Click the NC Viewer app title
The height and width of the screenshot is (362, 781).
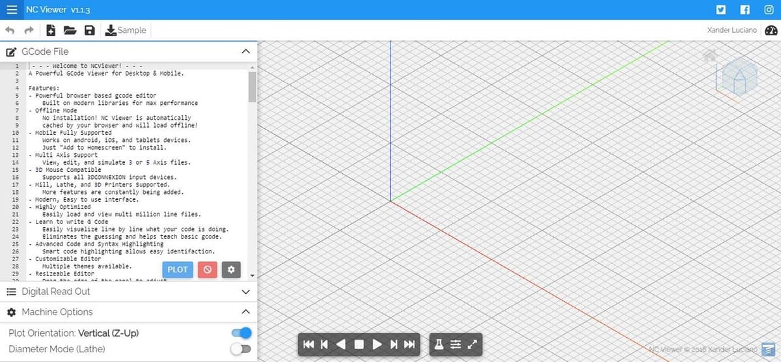pos(58,10)
